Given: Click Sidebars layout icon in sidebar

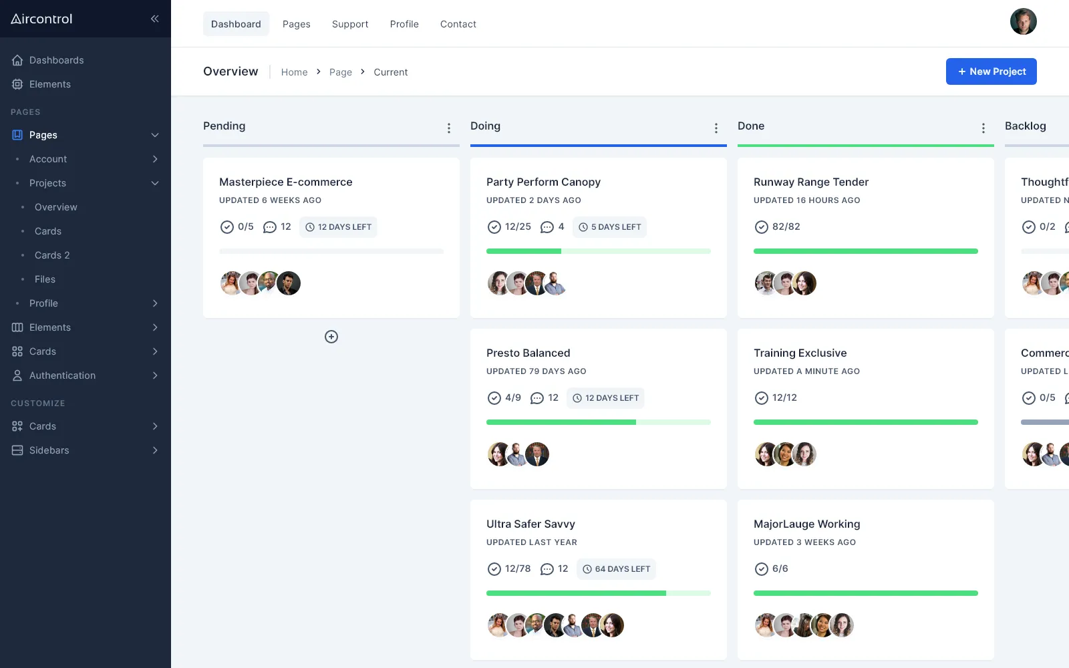Looking at the screenshot, I should [x=17, y=450].
